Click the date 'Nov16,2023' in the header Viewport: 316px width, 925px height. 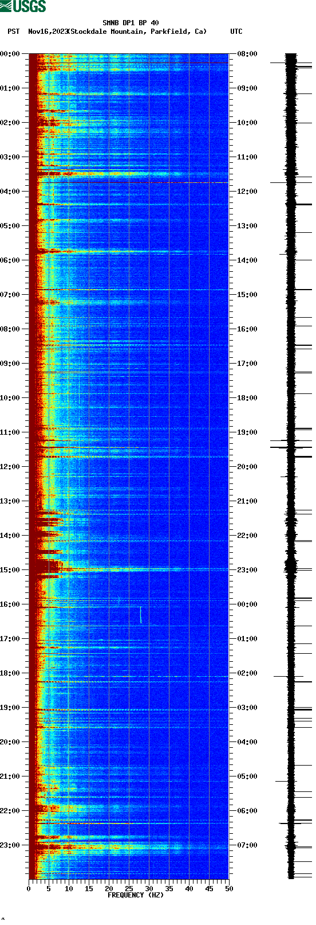tap(48, 32)
